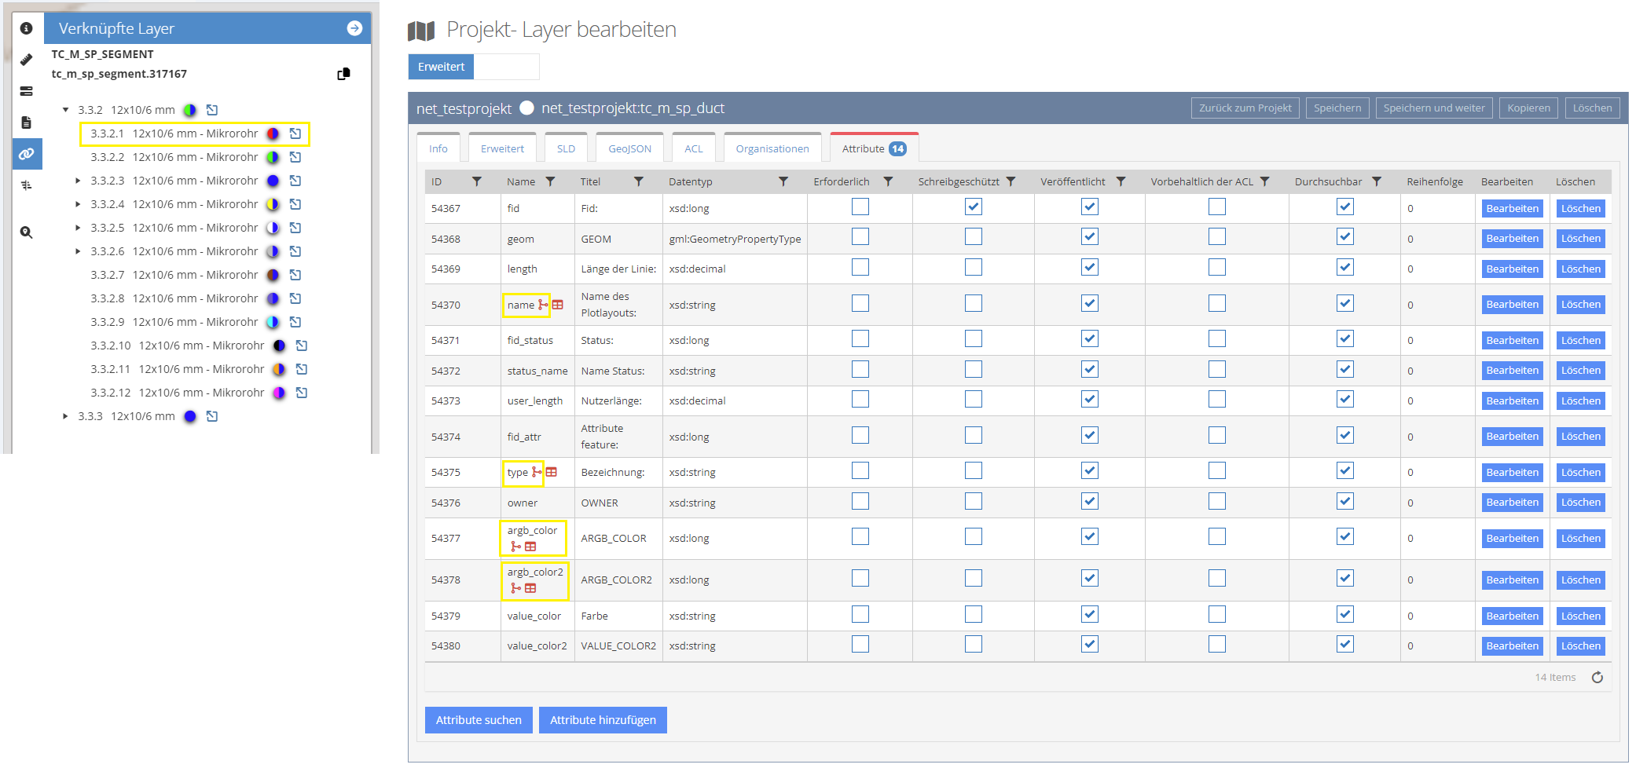
Task: Switch to the SLD tab
Action: 566,148
